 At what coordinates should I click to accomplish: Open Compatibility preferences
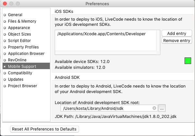point(20,73)
